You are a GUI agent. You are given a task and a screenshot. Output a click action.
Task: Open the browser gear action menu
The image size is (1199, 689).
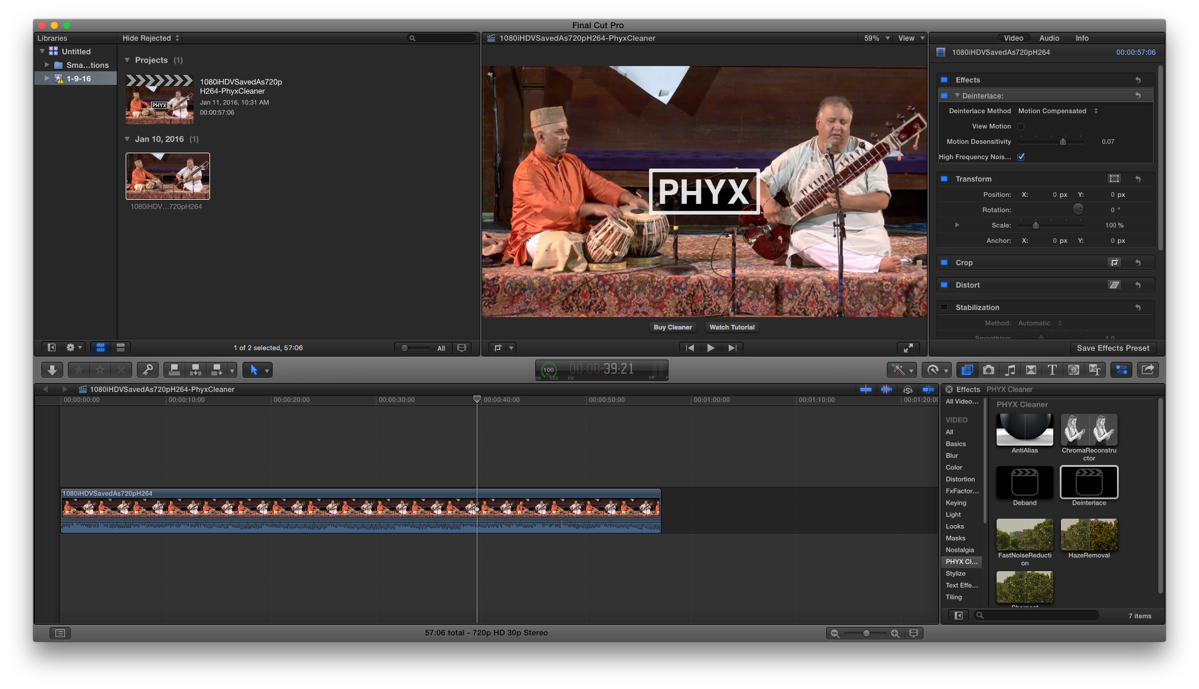click(74, 348)
